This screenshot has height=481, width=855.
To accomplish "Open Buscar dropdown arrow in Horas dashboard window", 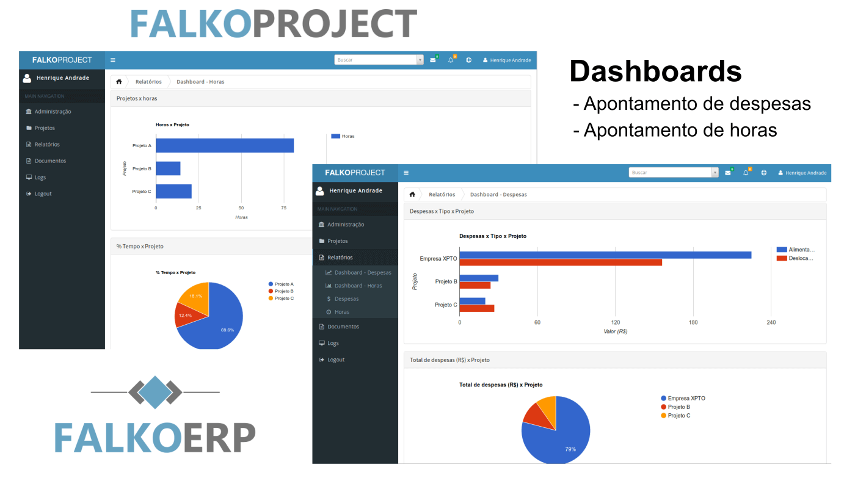I will pos(420,60).
